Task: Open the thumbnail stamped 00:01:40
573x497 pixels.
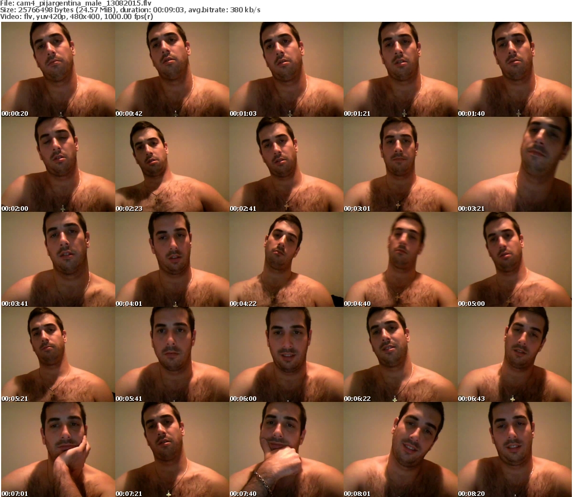Action: click(515, 69)
